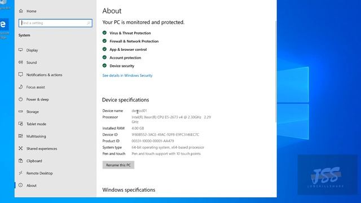Open Multitasking settings
This screenshot has height=203, width=361.
pos(36,136)
